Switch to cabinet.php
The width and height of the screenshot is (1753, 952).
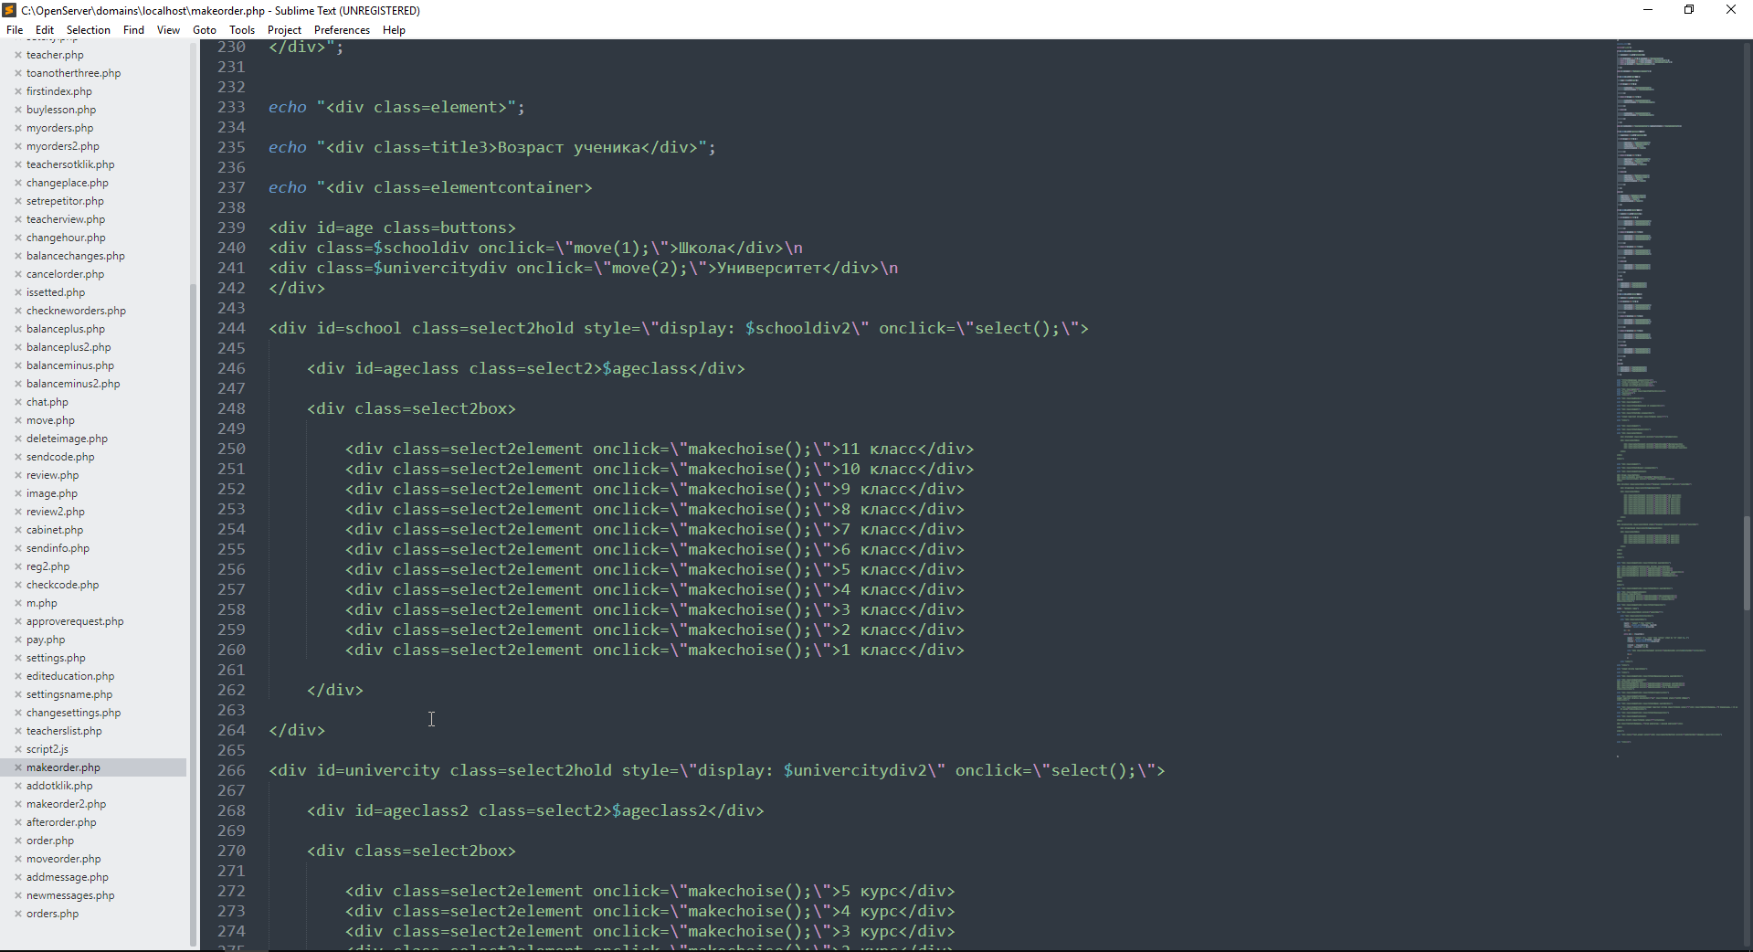pyautogui.click(x=55, y=530)
